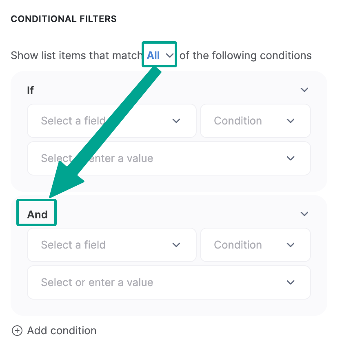Click chevron arrow of And block Condition selector

(291, 245)
